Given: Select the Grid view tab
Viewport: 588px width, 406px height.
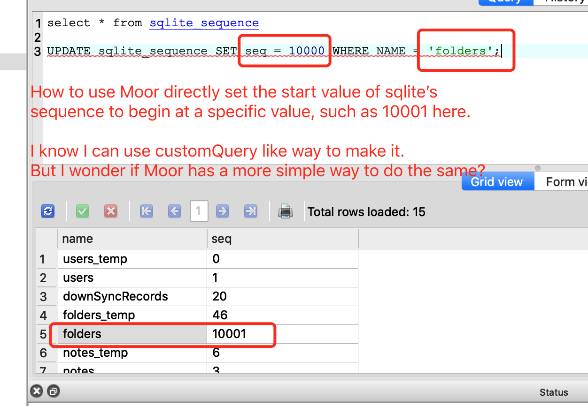Looking at the screenshot, I should coord(496,181).
